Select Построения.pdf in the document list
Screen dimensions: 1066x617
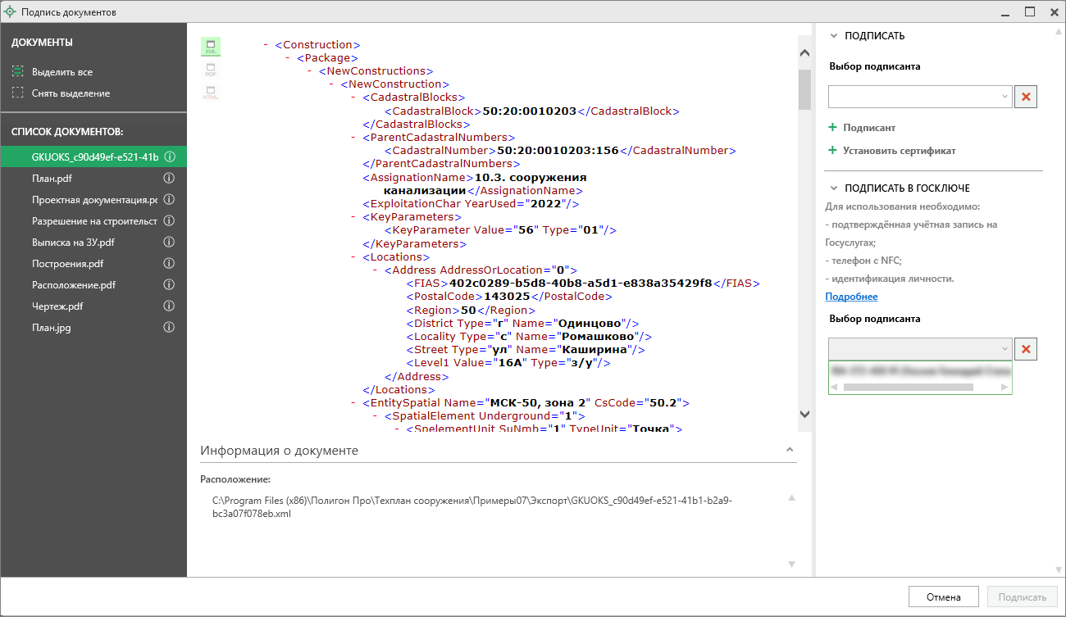67,264
